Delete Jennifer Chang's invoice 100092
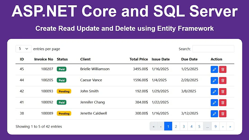This screenshot has width=249, height=140. [x=223, y=103]
